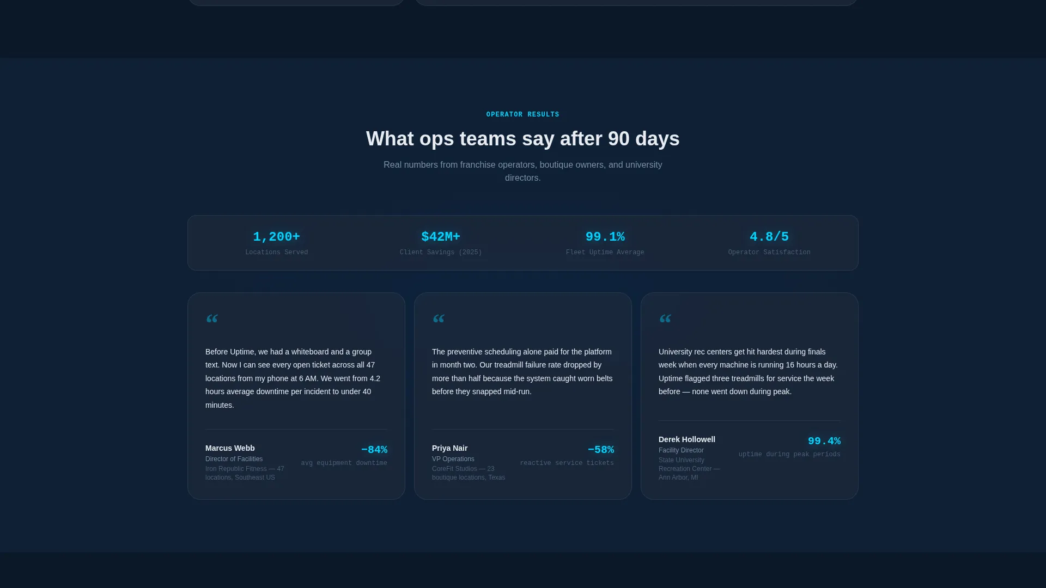Click the name 'Derek Hollowell'
The height and width of the screenshot is (588, 1046).
[687, 439]
